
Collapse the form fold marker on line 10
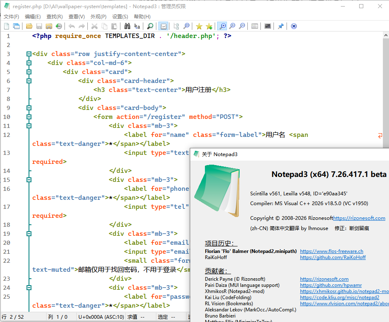coord(28,116)
